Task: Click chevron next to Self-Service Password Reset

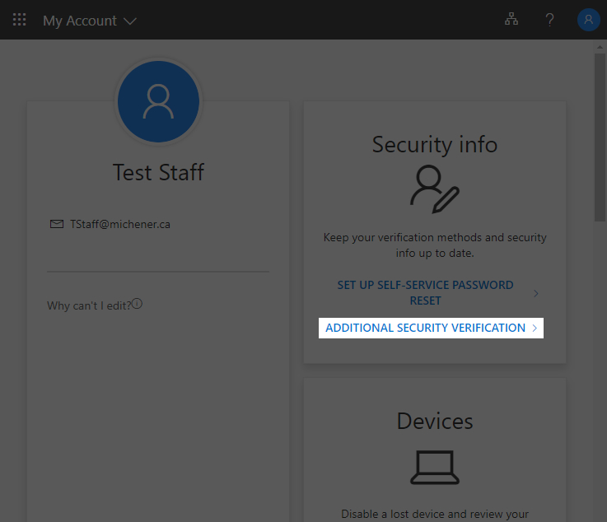Action: click(536, 293)
